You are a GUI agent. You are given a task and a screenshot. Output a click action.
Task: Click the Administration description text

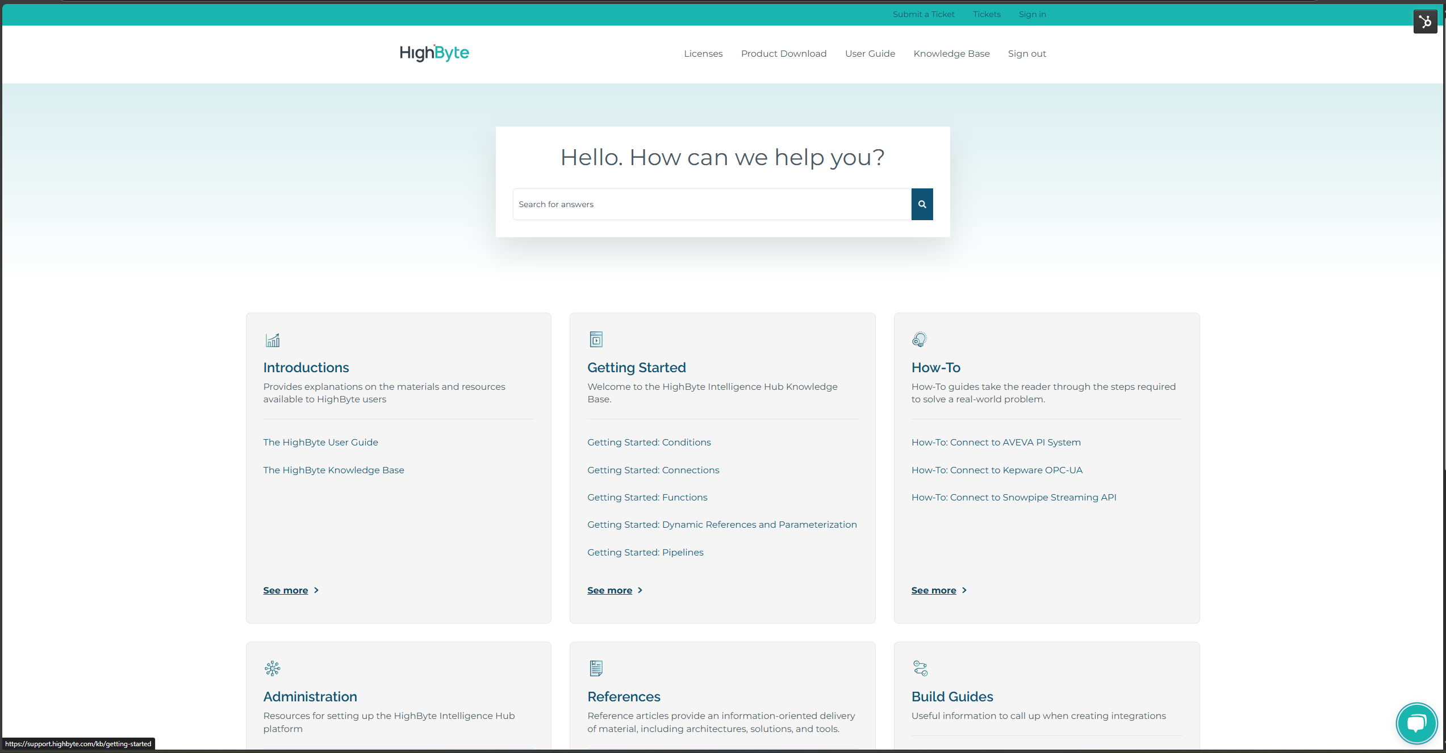point(389,722)
